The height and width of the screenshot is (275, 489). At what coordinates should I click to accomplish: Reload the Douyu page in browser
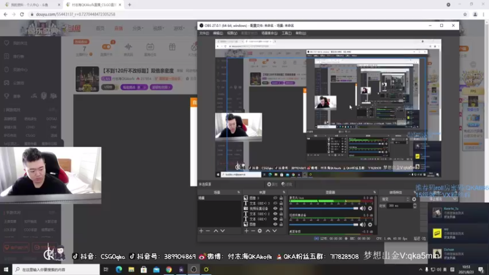tap(22, 14)
